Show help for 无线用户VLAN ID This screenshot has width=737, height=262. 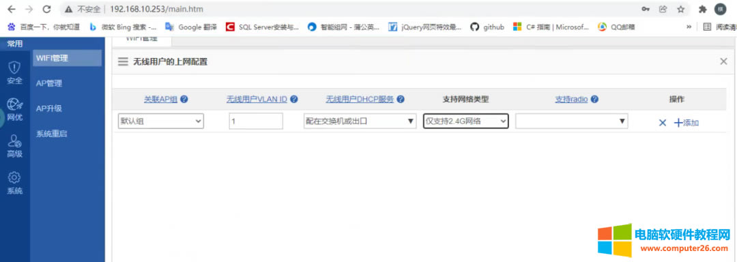293,99
